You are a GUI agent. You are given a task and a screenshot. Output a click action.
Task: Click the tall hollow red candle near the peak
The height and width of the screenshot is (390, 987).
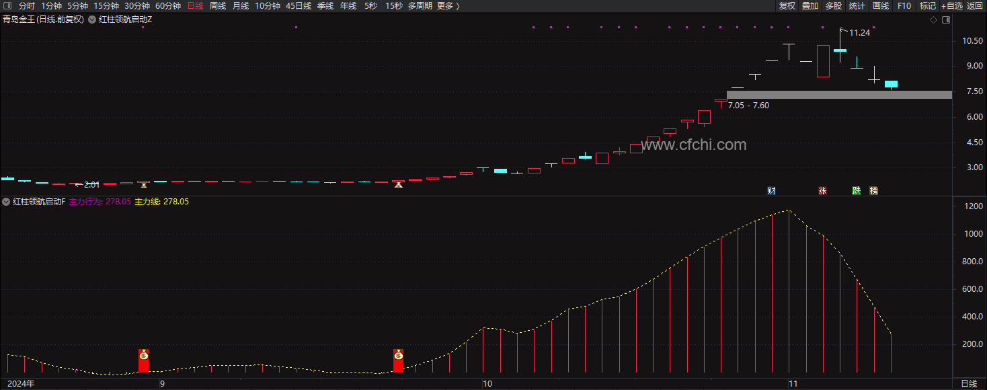click(823, 61)
